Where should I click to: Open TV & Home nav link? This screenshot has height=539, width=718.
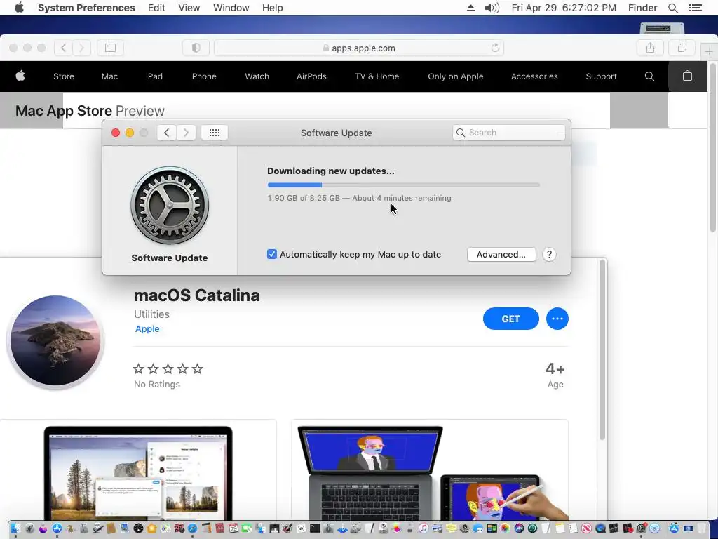377,76
